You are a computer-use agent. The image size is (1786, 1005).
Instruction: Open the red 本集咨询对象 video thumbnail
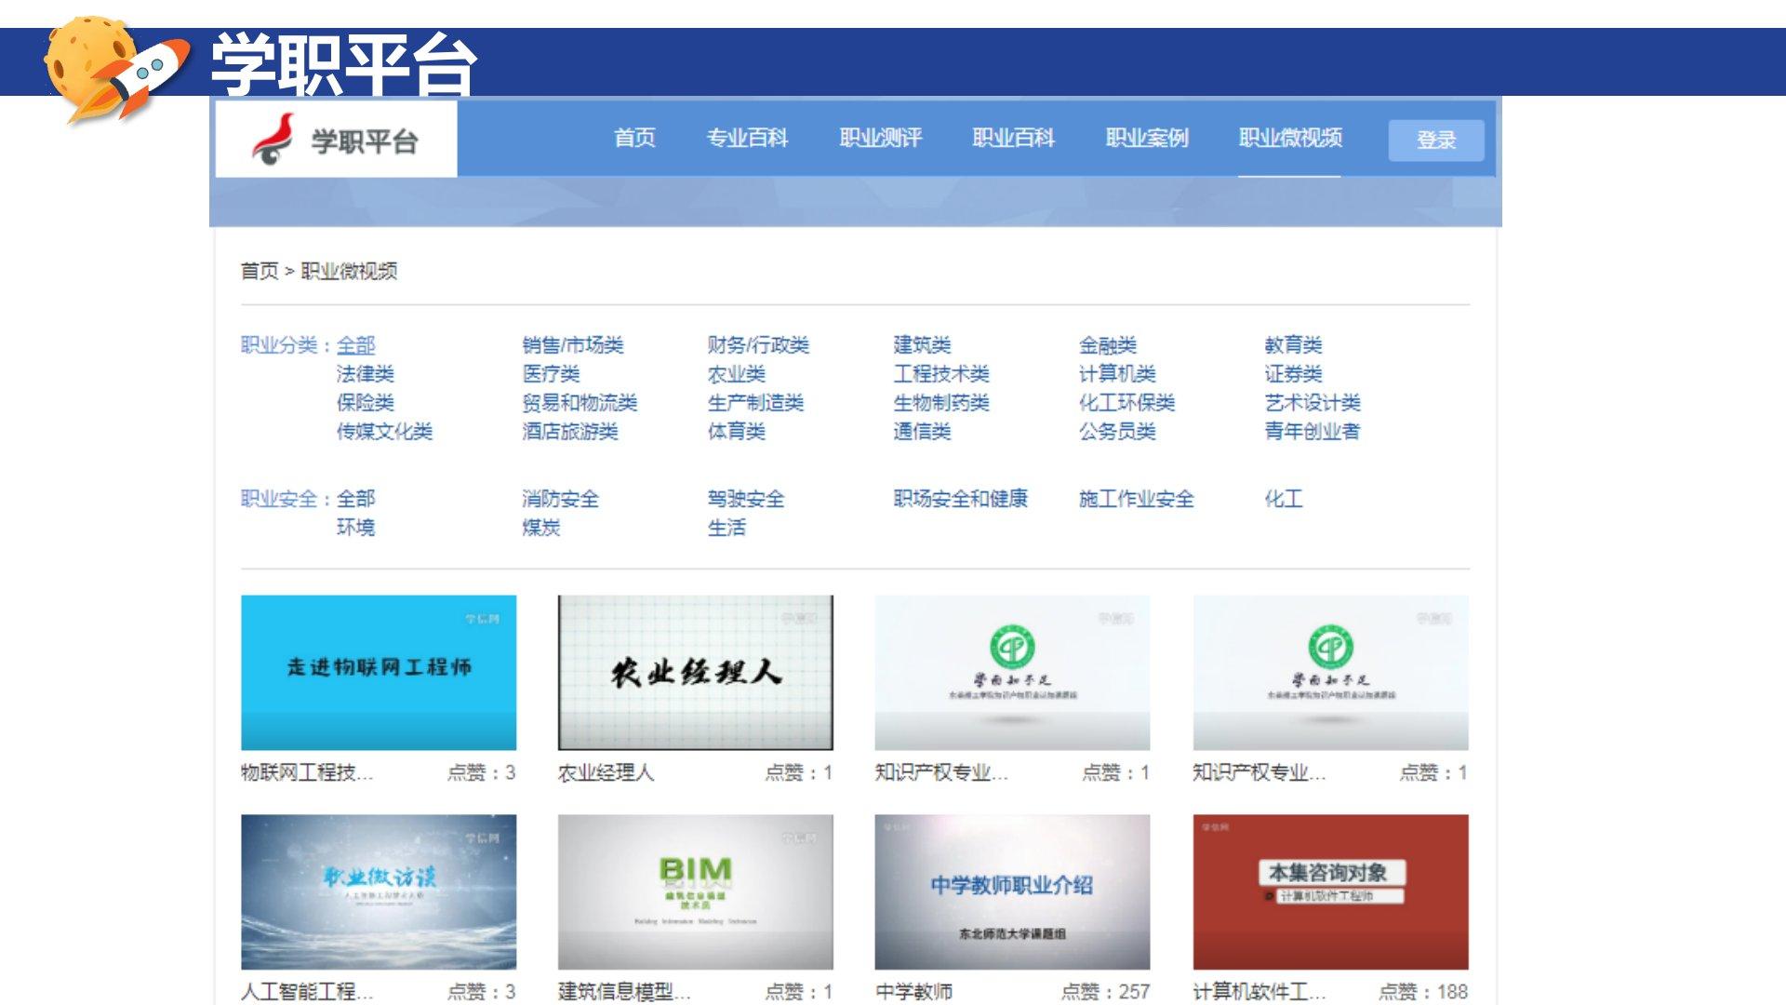coord(1330,891)
